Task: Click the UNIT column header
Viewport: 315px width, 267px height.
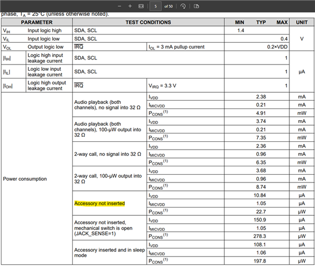Action: (x=302, y=22)
